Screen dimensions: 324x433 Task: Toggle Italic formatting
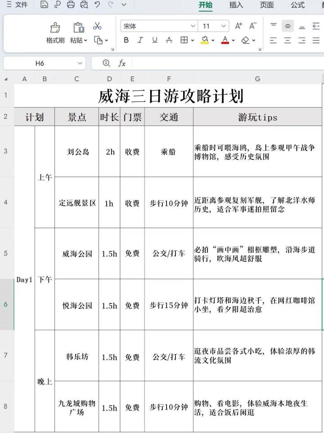(140, 40)
